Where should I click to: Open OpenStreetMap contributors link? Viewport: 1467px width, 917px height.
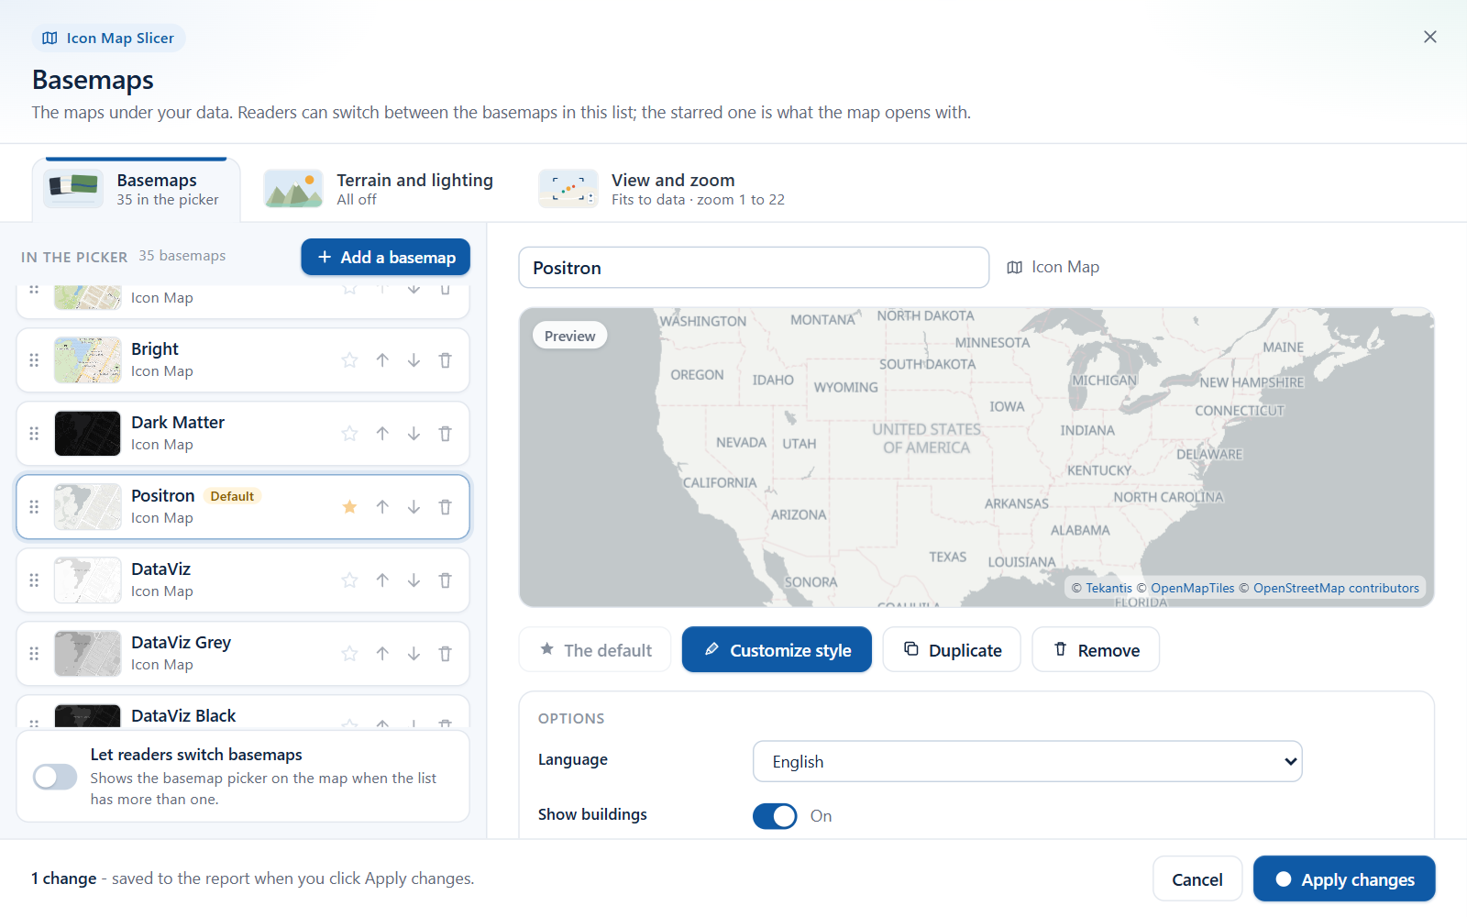tap(1336, 588)
